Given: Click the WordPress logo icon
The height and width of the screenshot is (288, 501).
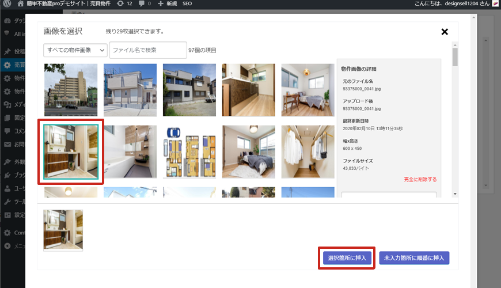Looking at the screenshot, I should tap(6, 3).
